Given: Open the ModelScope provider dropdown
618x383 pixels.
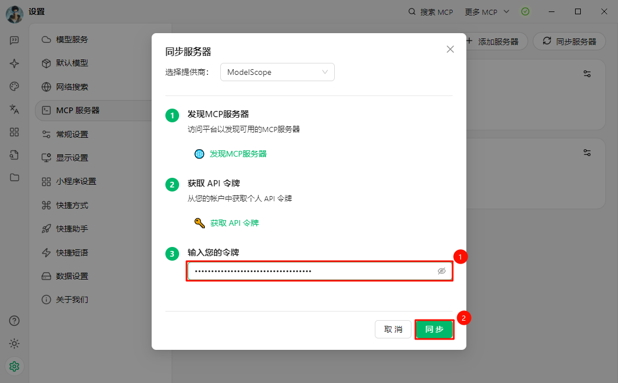Looking at the screenshot, I should point(277,72).
